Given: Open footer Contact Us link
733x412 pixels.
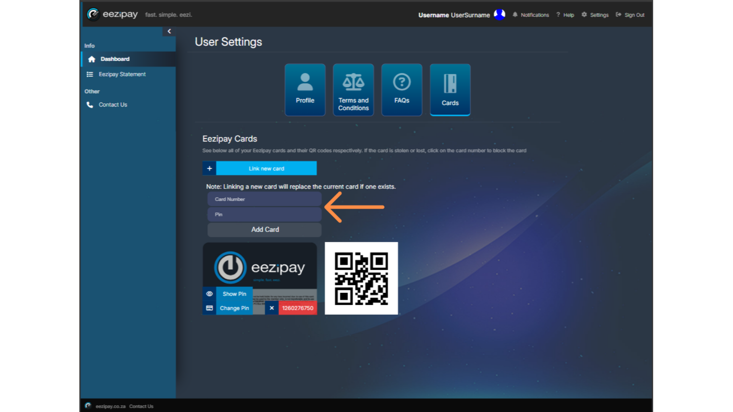Looking at the screenshot, I should [141, 406].
